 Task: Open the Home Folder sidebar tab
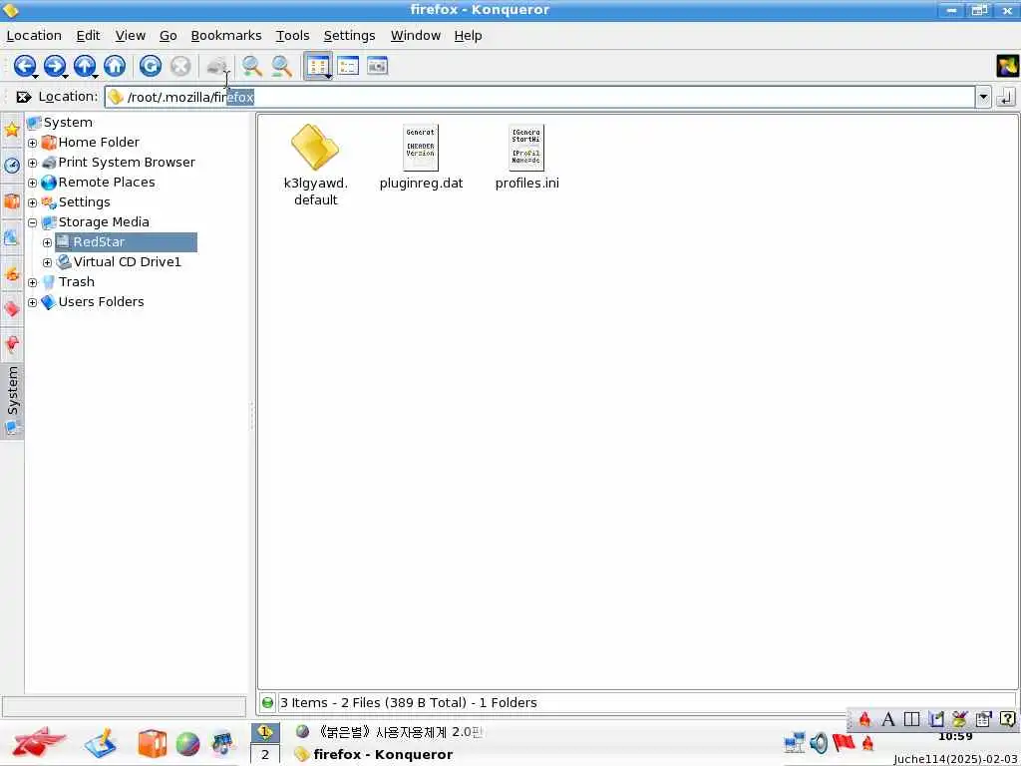(12, 200)
